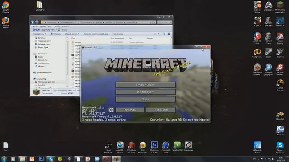Click Записать на оптический диск
The width and height of the screenshot is (289, 162).
click(x=96, y=34)
